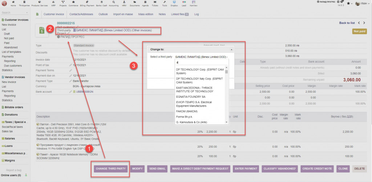Click the pencil icon beside Bank account

click(71, 92)
